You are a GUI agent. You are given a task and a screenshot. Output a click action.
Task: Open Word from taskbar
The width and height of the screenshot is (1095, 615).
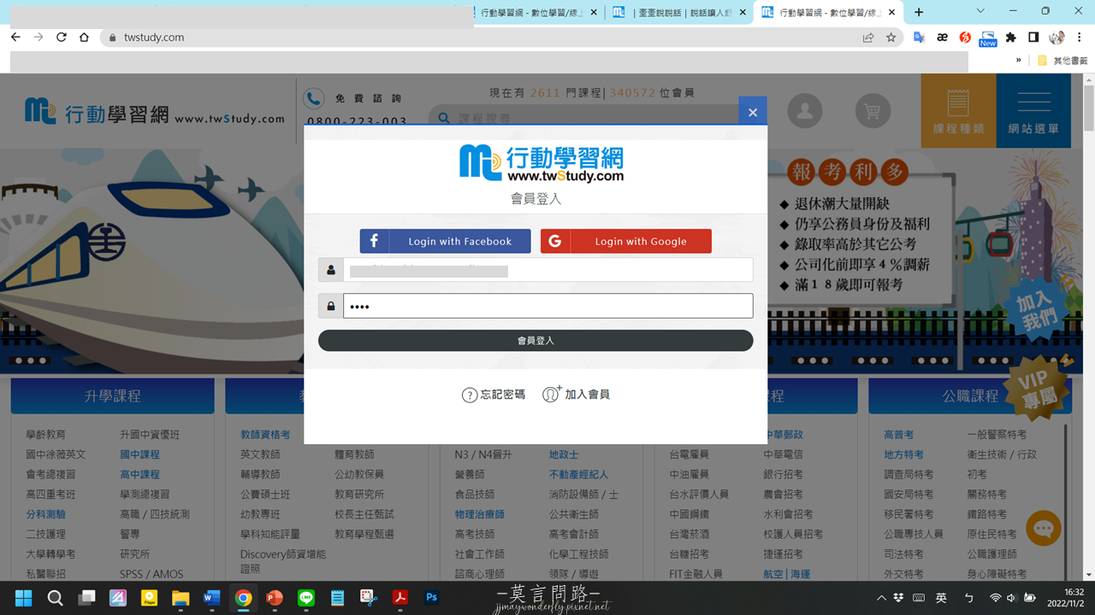coord(212,598)
